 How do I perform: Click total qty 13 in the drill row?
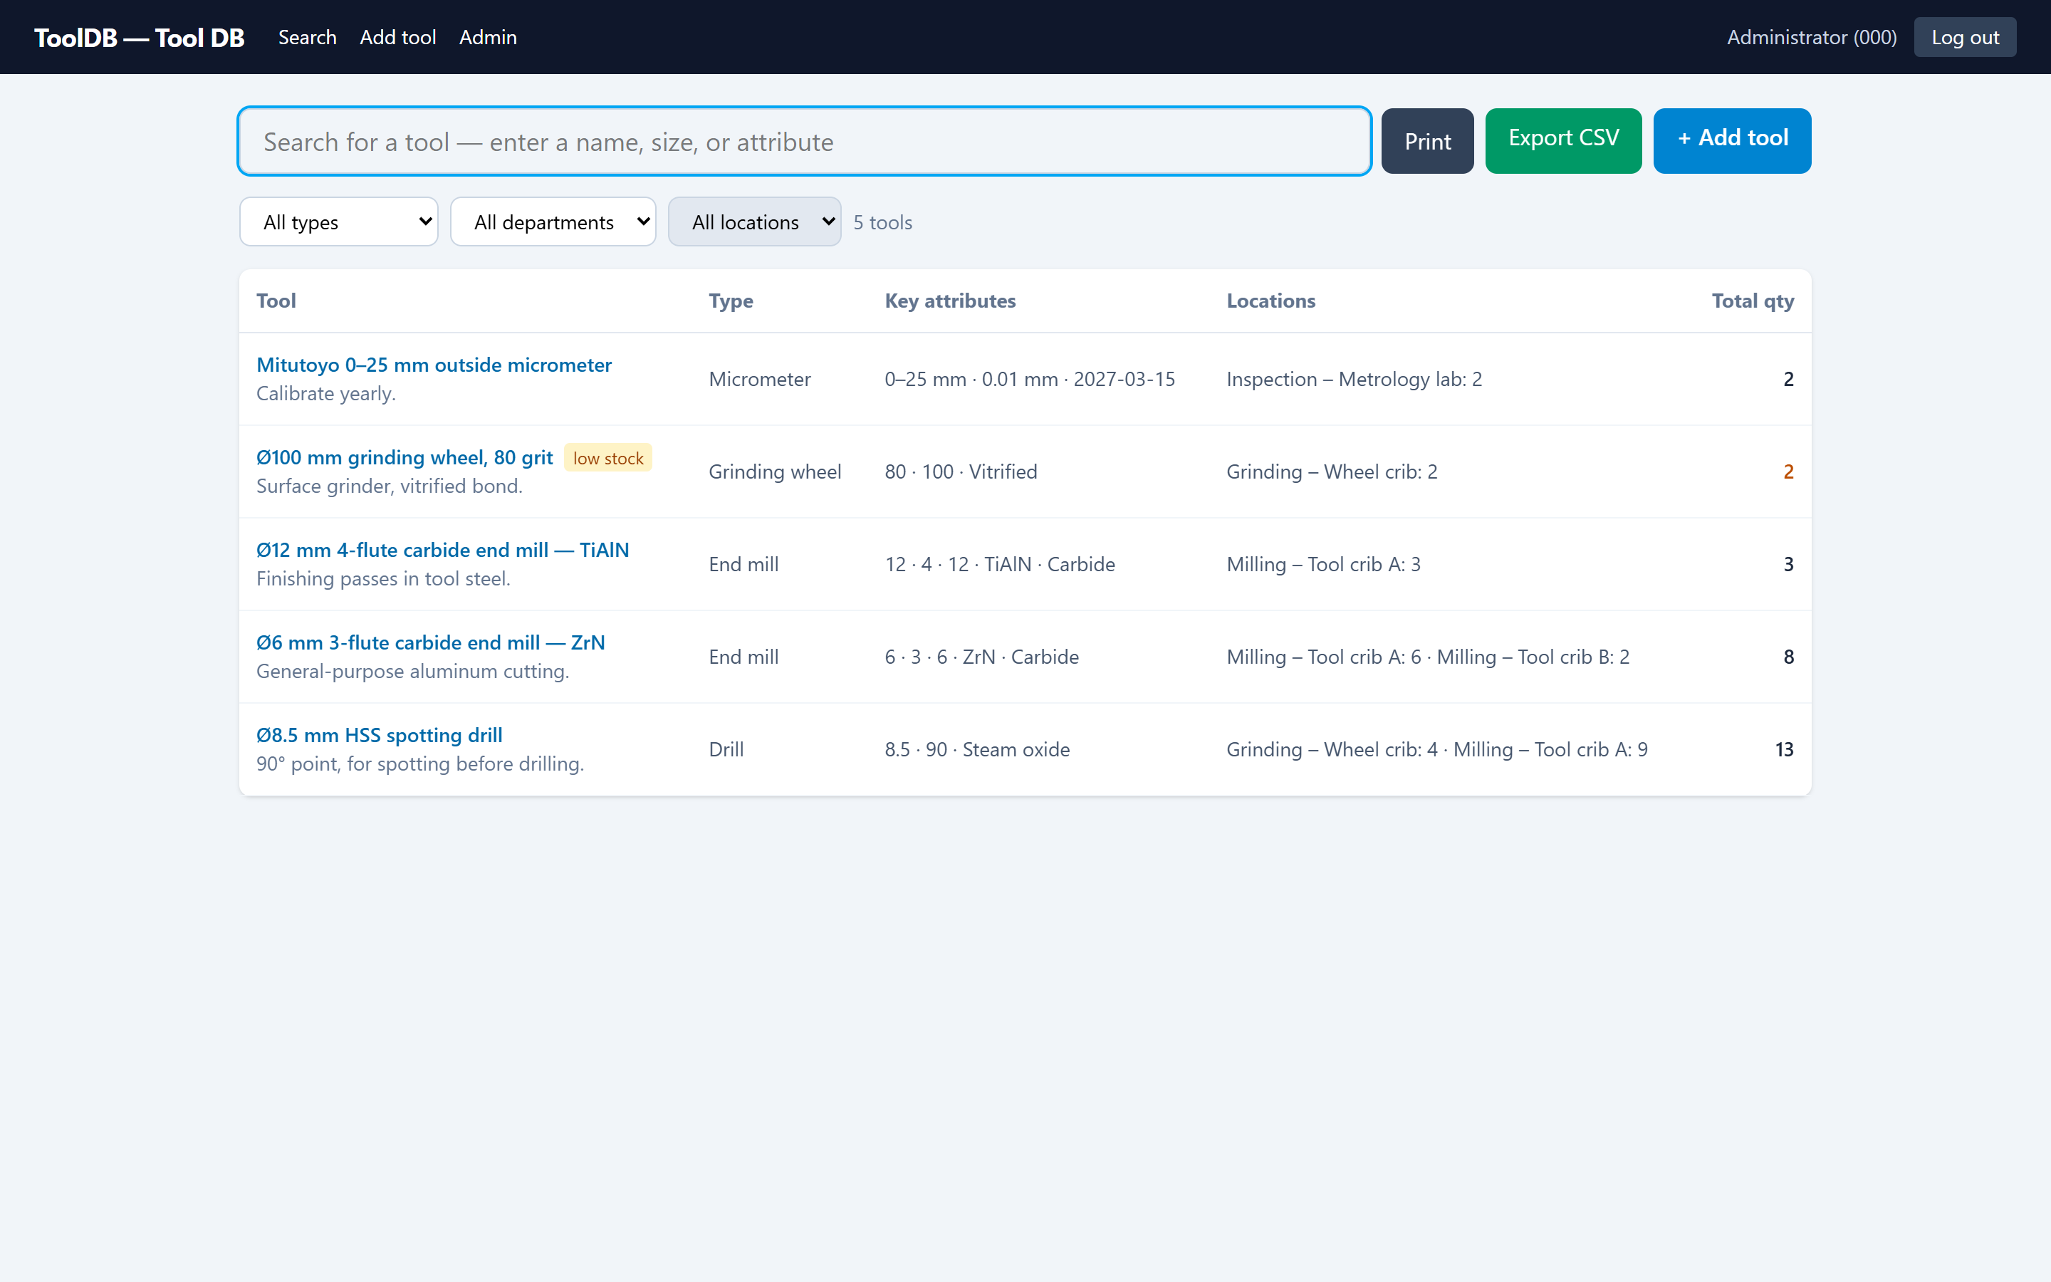(1784, 749)
